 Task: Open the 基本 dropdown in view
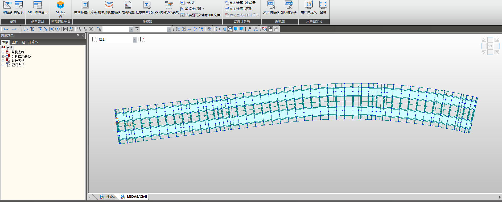(135, 40)
